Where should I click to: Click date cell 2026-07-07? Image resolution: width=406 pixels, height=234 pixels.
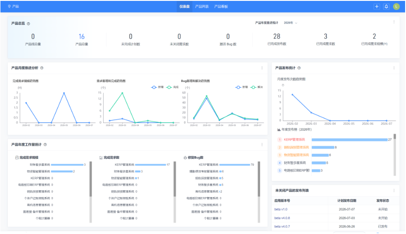point(347,210)
